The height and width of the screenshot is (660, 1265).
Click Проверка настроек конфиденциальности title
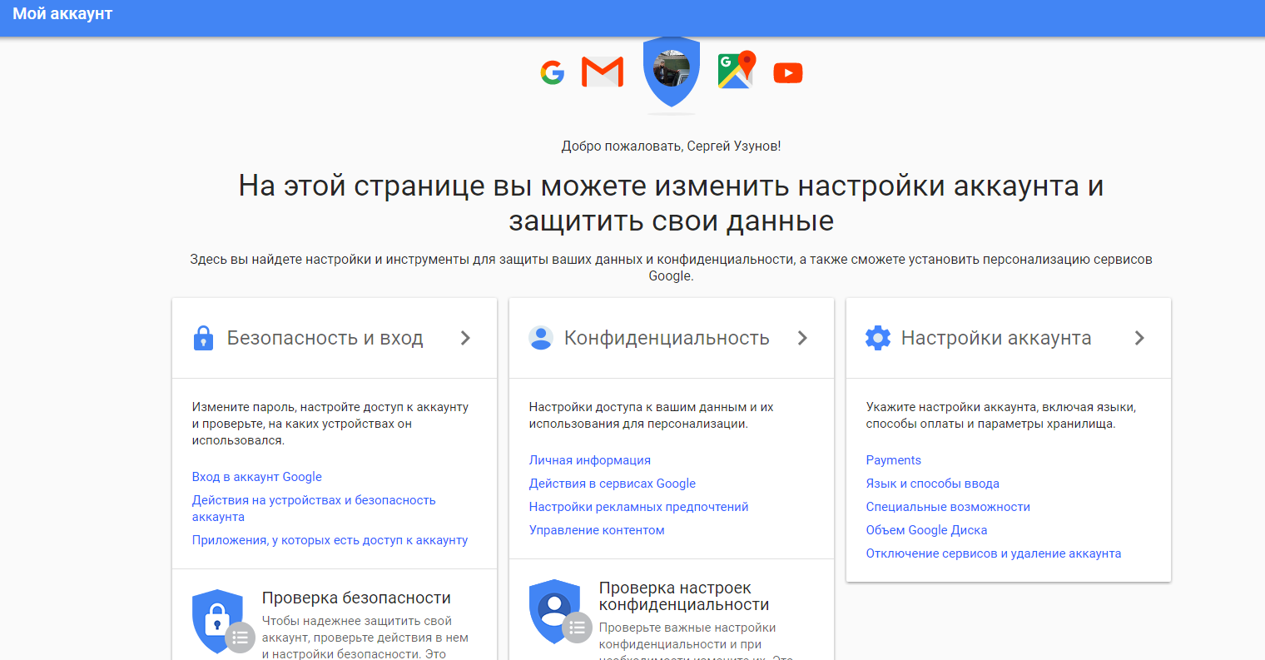[684, 596]
